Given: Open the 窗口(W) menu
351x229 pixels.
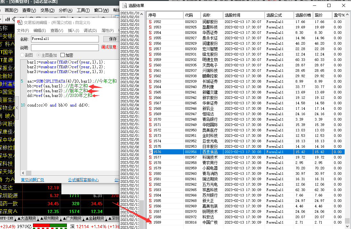Looking at the screenshot, I should [x=101, y=10].
